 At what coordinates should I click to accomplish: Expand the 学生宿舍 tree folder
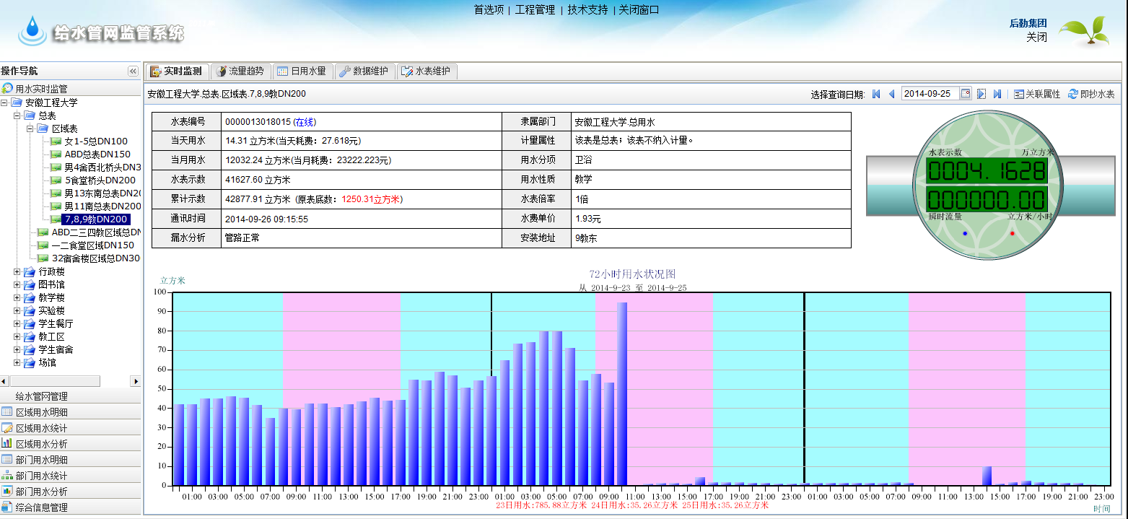click(x=17, y=350)
